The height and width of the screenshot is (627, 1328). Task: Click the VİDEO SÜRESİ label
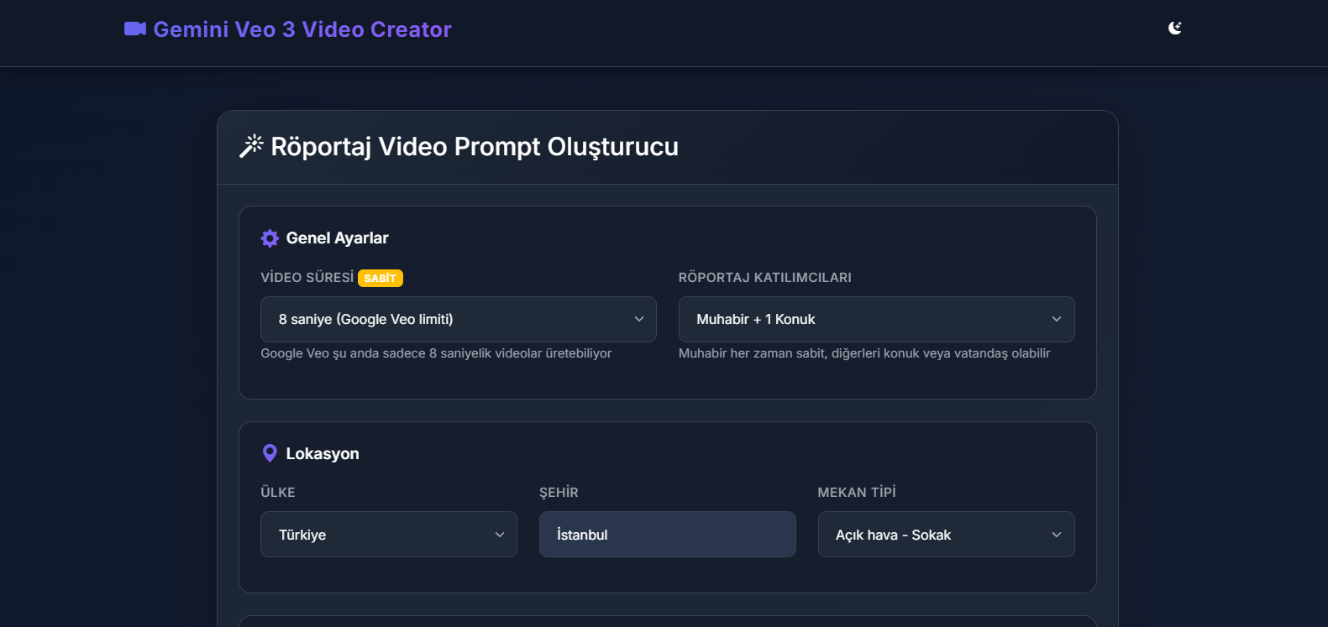click(307, 278)
